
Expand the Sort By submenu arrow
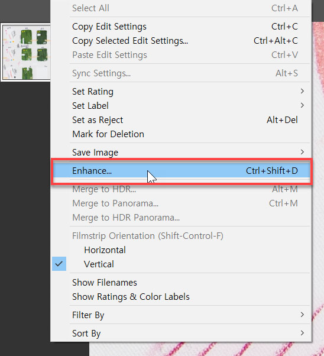(302, 333)
